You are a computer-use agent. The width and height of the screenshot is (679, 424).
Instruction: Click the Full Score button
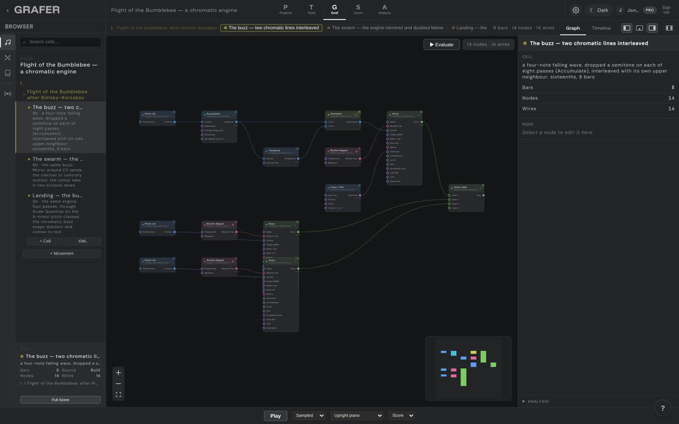[x=60, y=400]
